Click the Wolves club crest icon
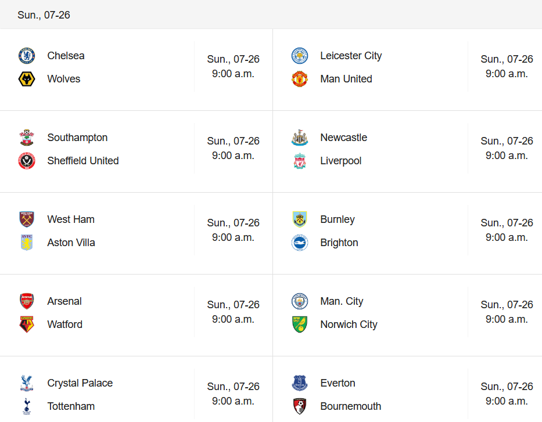The height and width of the screenshot is (422, 542). pos(27,79)
